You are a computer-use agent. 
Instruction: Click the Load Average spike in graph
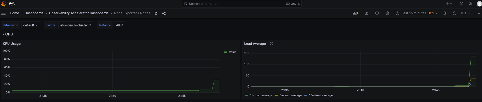pyautogui.click(x=473, y=56)
